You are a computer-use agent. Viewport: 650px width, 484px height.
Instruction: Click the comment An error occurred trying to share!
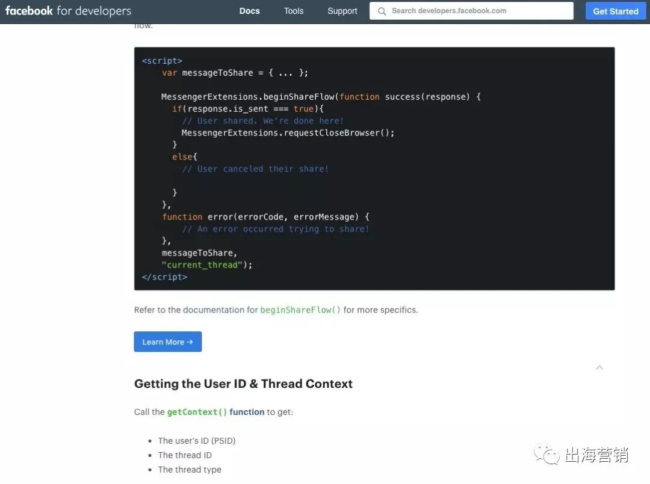(276, 229)
